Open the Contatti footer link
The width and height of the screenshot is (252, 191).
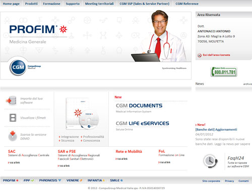243,181
